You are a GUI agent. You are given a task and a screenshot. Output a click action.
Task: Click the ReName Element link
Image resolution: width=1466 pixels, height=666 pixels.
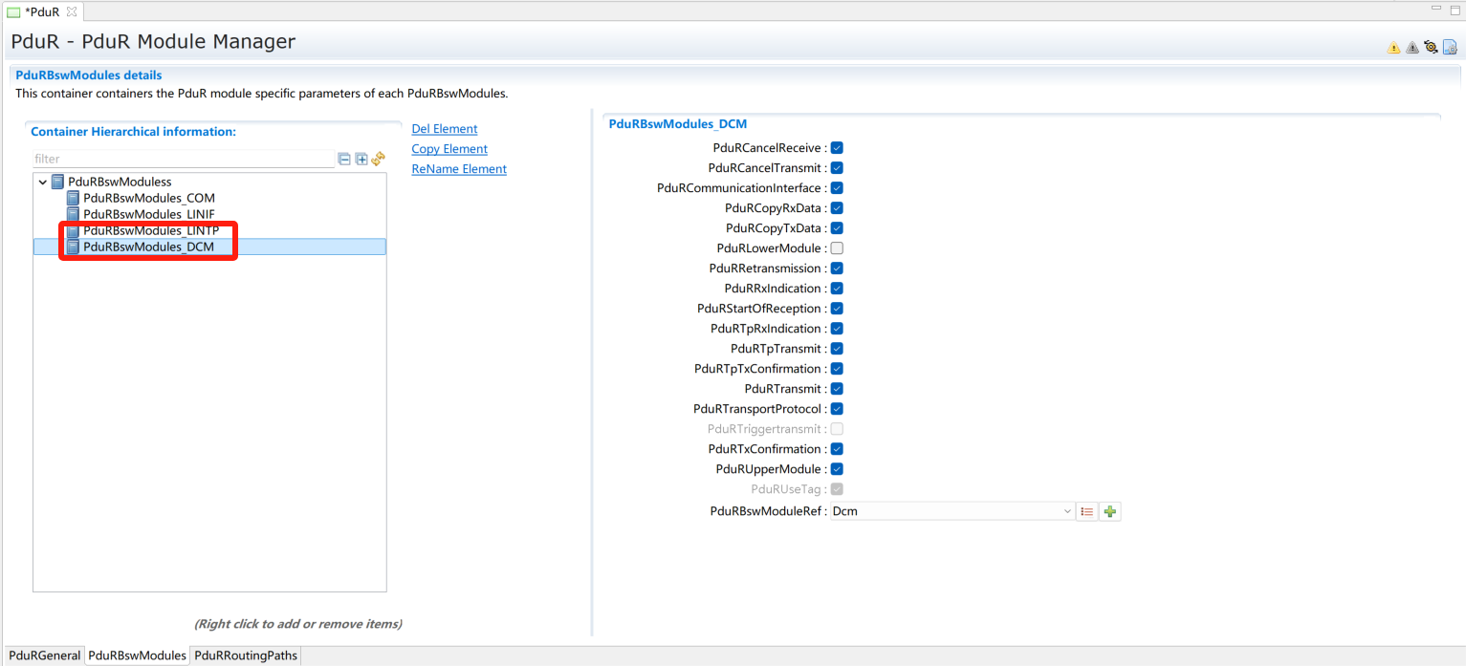coord(459,169)
